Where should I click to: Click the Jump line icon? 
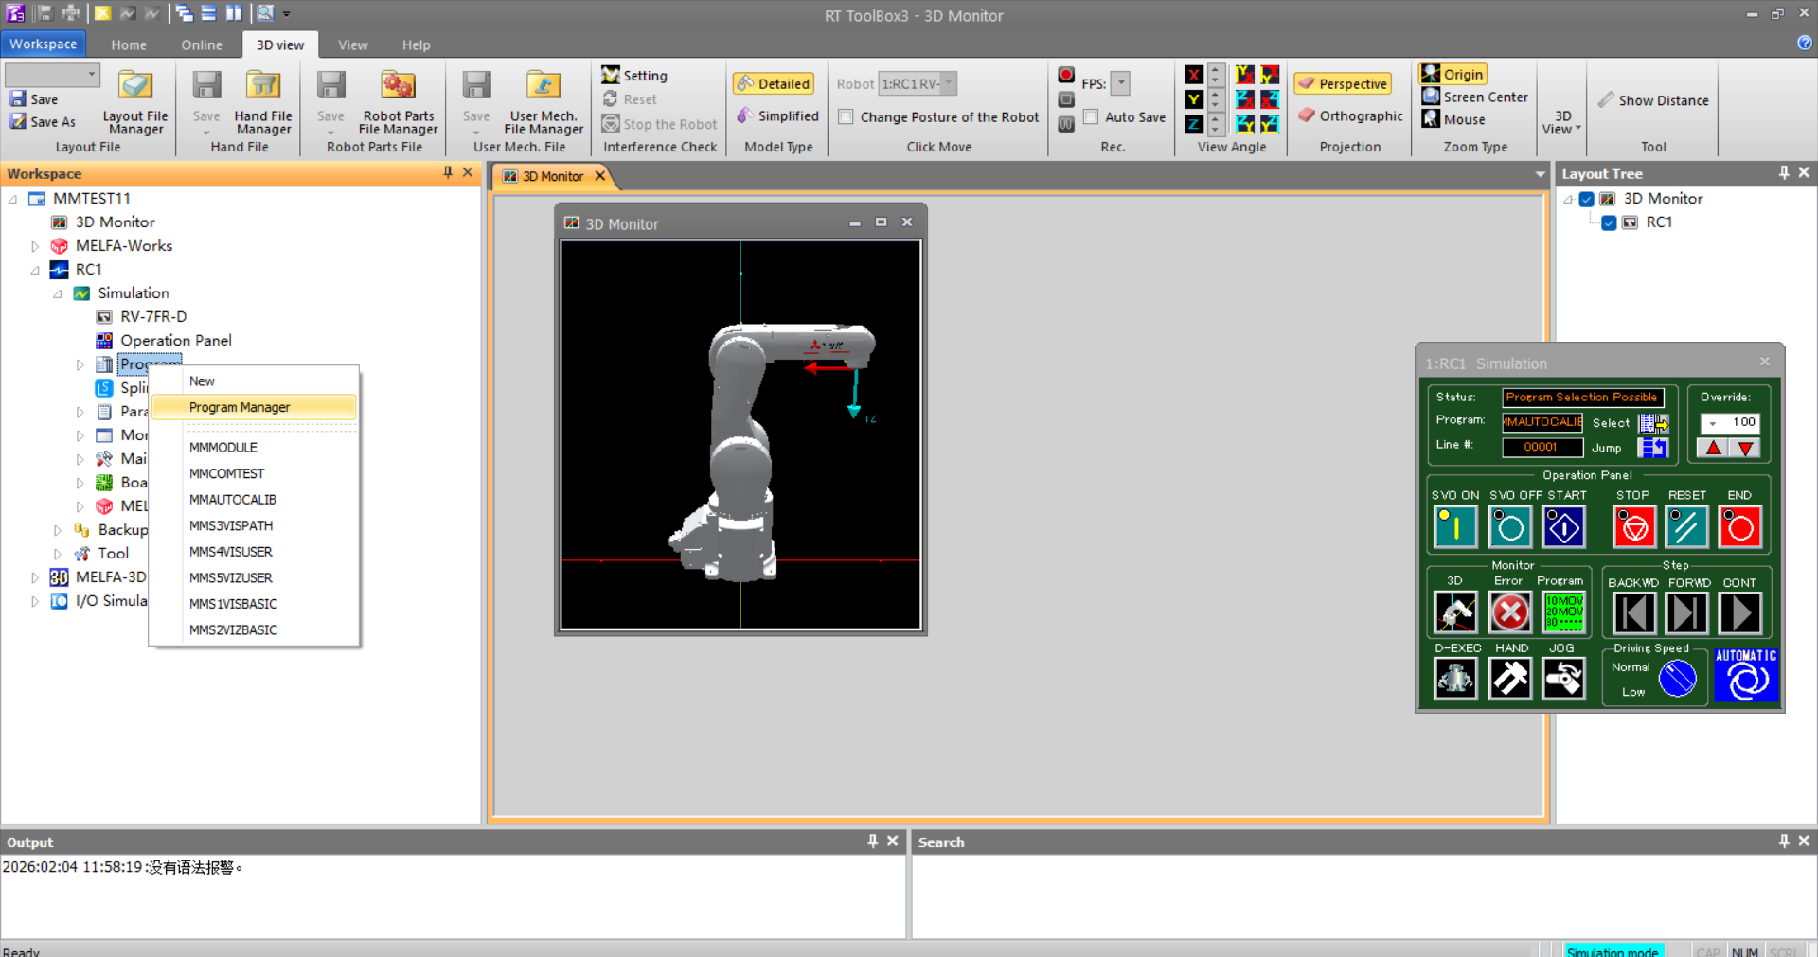click(x=1653, y=448)
